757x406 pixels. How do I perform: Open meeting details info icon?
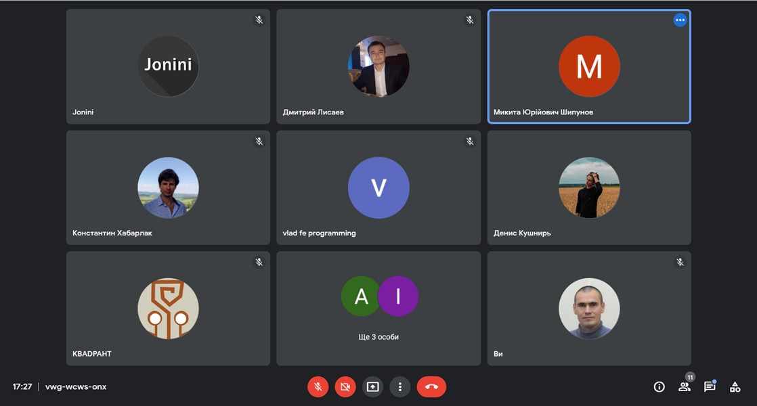[x=659, y=386]
